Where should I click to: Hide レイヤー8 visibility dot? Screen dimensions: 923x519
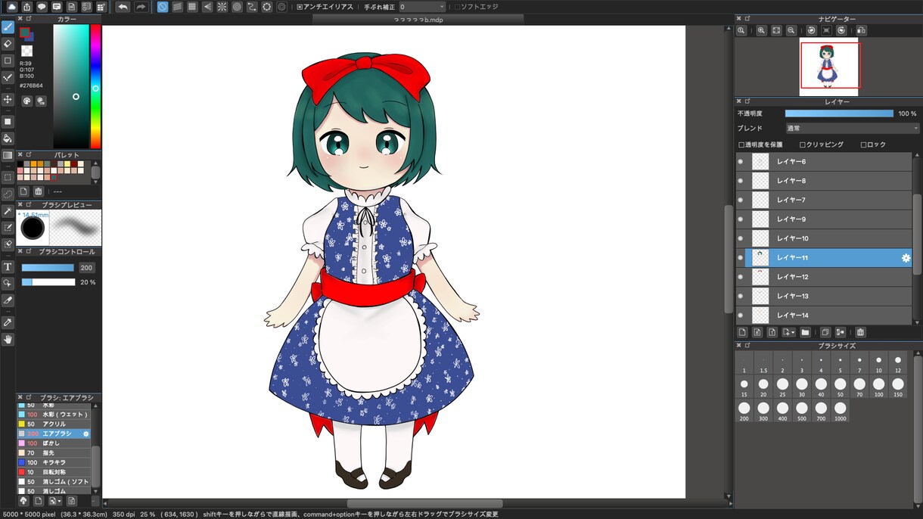[x=741, y=181]
